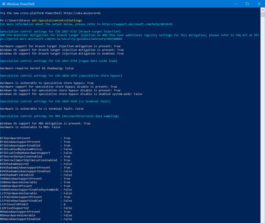Click the SSBDWindowsSupportPresent row

35,178
